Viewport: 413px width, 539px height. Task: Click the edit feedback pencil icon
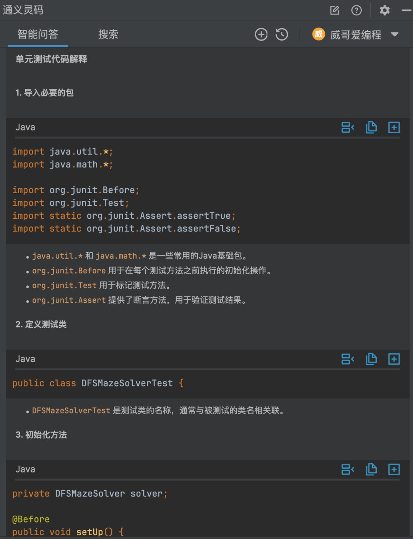(x=335, y=10)
